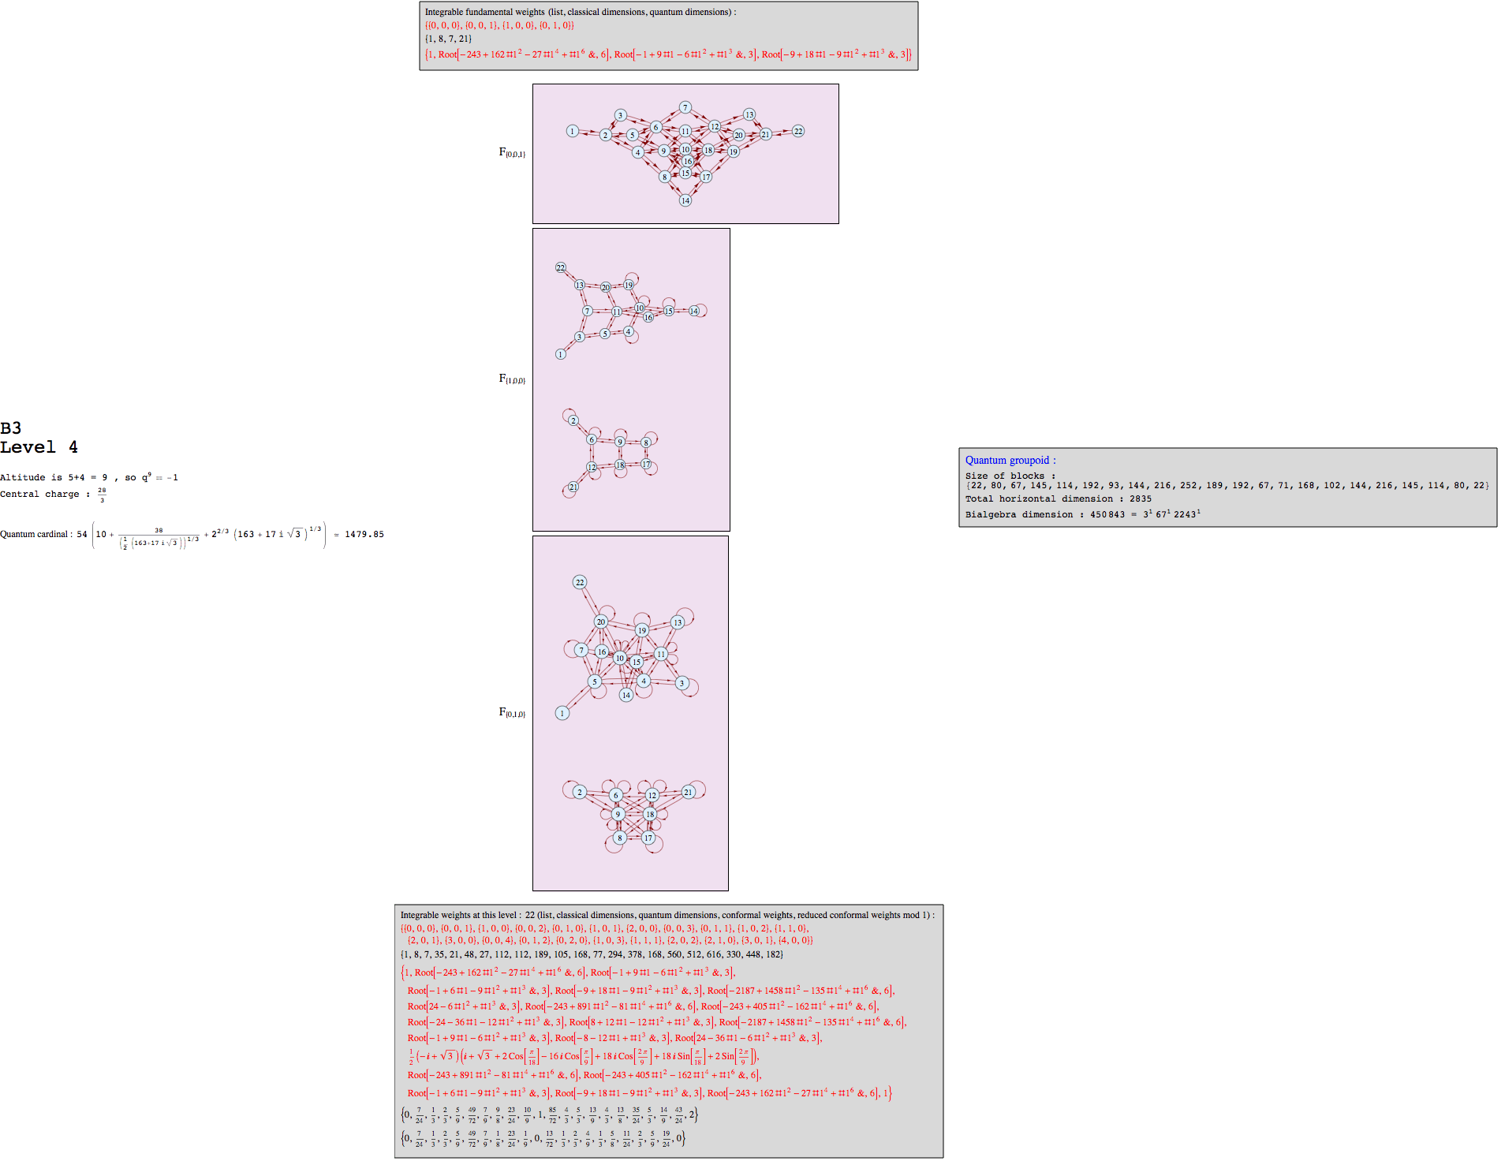Click node 8 in the F{0,1,0} graph
The height and width of the screenshot is (1161, 1505).
[x=620, y=838]
